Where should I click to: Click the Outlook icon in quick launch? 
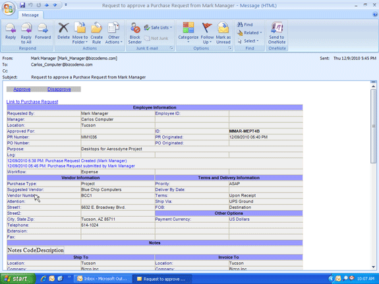pos(51,279)
